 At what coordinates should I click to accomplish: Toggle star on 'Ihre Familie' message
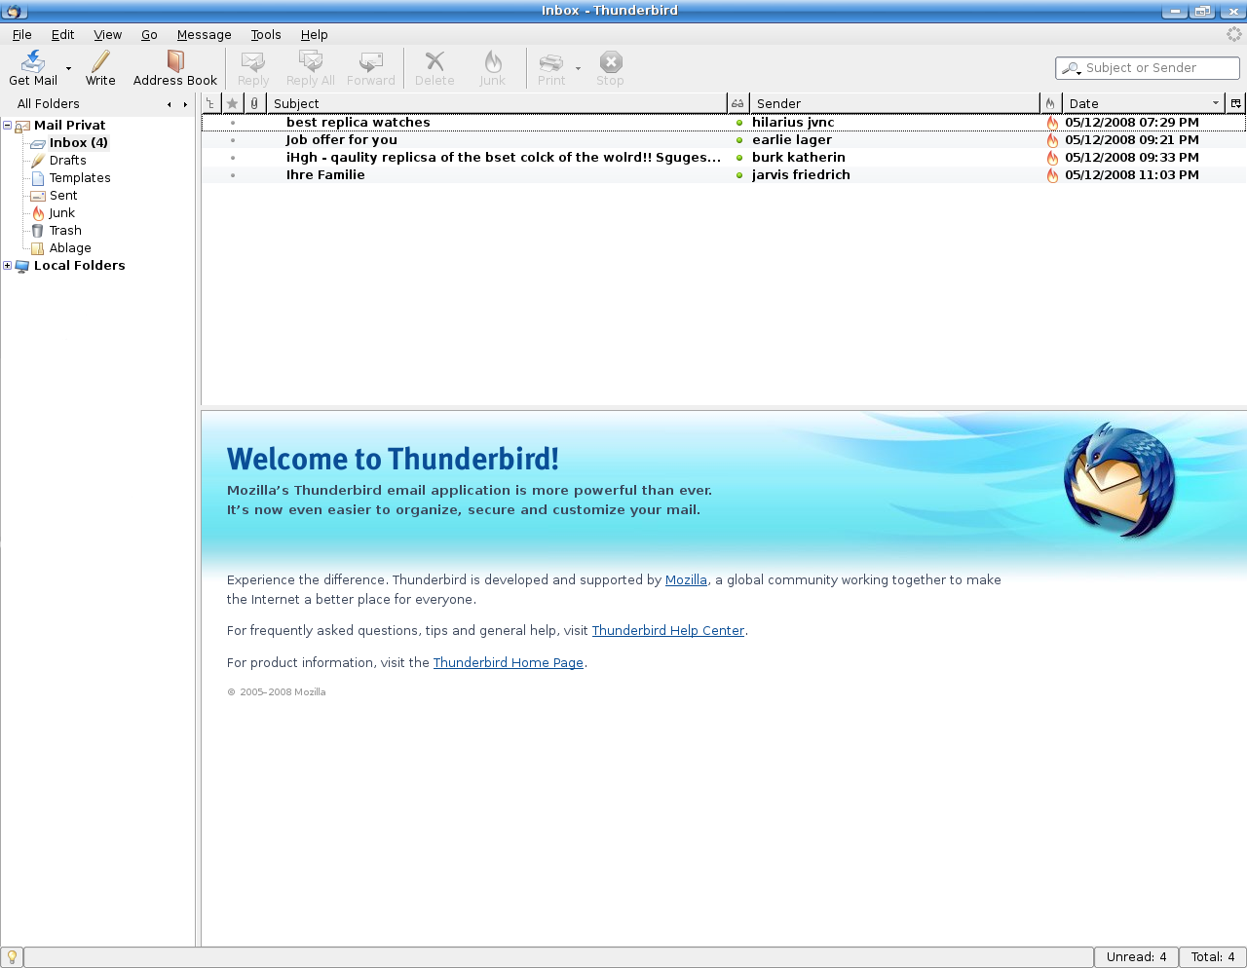[233, 175]
